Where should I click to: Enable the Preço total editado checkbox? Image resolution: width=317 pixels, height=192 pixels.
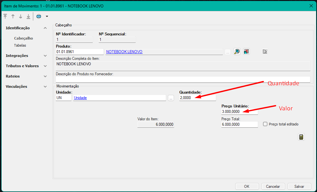pyautogui.click(x=265, y=124)
